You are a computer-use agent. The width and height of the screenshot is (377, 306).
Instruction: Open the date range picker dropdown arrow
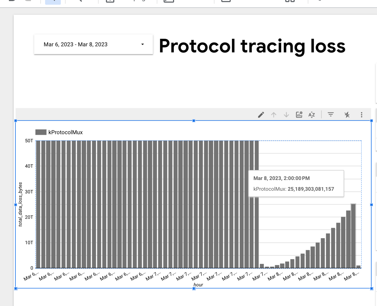coord(142,44)
